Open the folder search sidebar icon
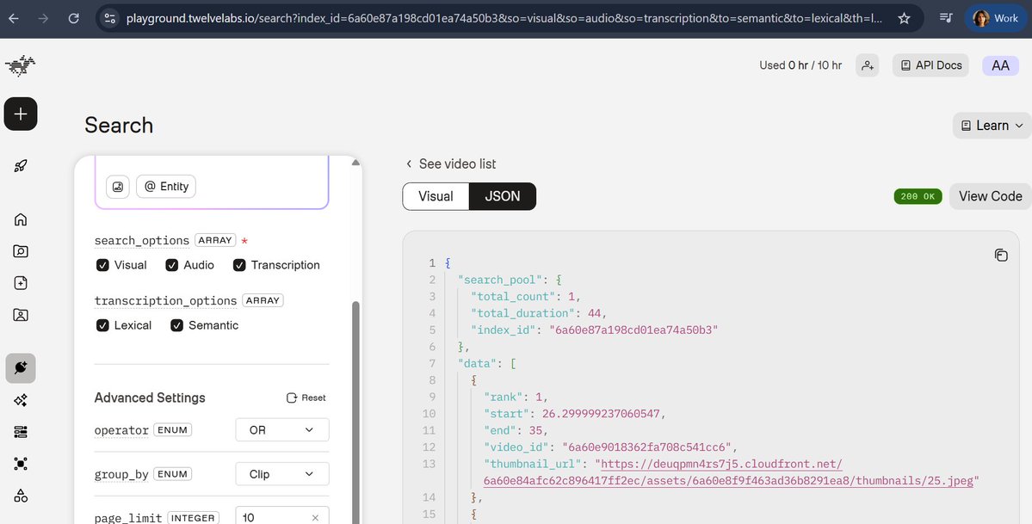Image resolution: width=1032 pixels, height=524 pixels. (x=21, y=250)
